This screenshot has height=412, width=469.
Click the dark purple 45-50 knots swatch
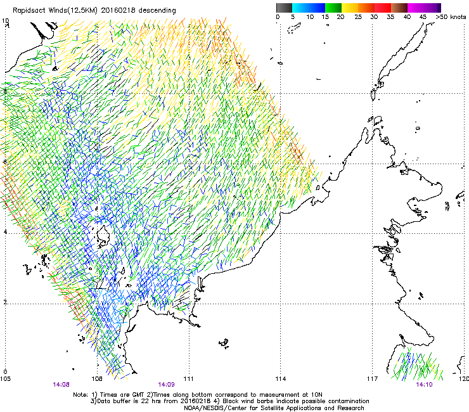tap(432, 8)
